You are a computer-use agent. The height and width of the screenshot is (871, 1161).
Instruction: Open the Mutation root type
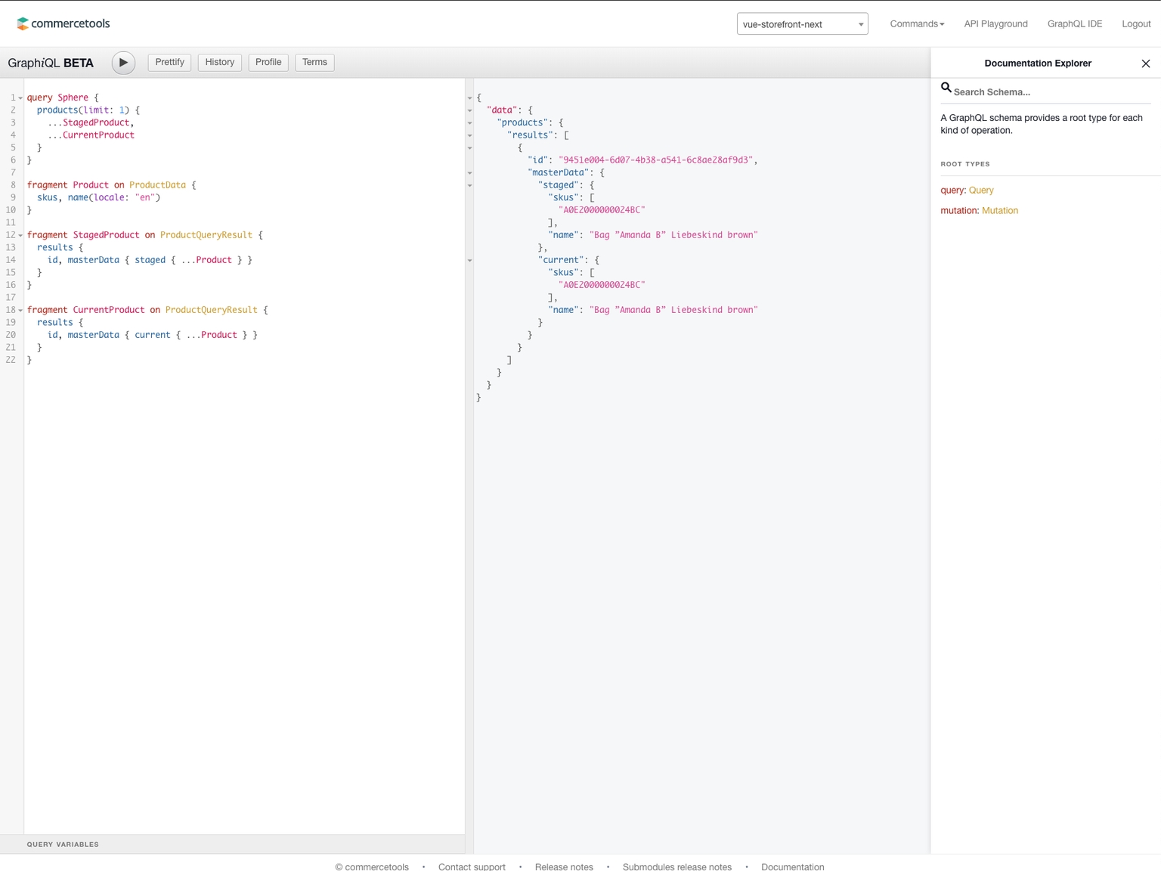pyautogui.click(x=999, y=211)
